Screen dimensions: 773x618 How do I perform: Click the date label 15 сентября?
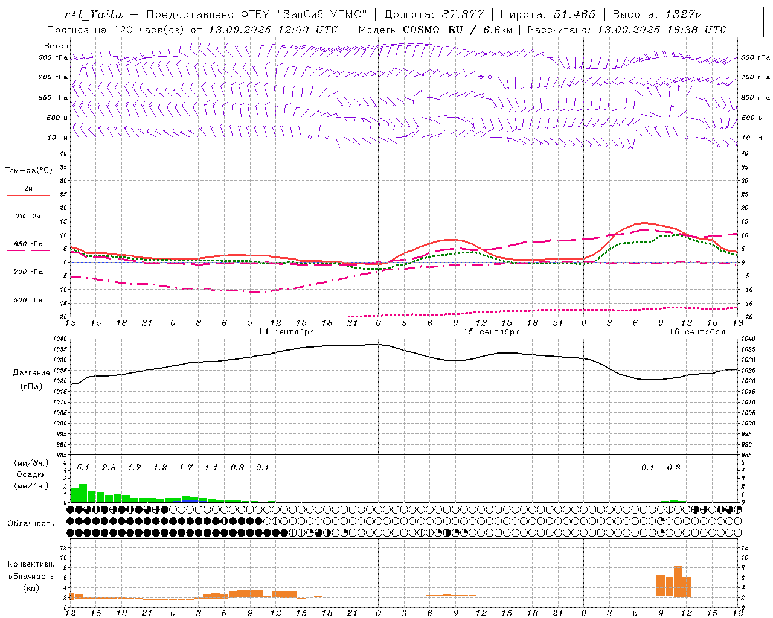pyautogui.click(x=492, y=331)
